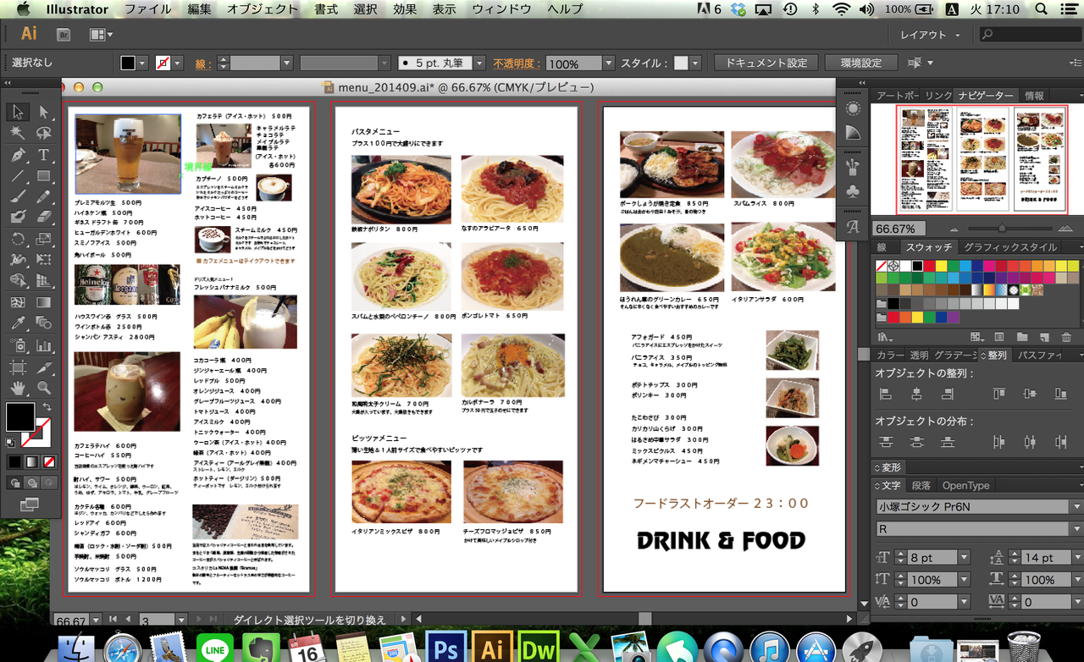
Task: Select the Zoom magnifier tool
Action: pyautogui.click(x=44, y=388)
